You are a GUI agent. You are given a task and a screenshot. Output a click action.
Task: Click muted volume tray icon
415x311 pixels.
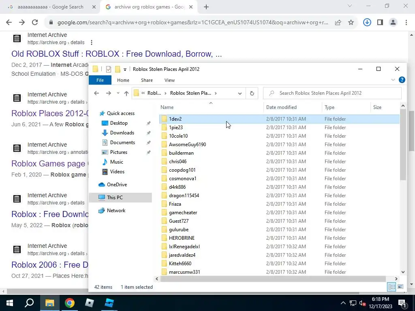[363, 303]
